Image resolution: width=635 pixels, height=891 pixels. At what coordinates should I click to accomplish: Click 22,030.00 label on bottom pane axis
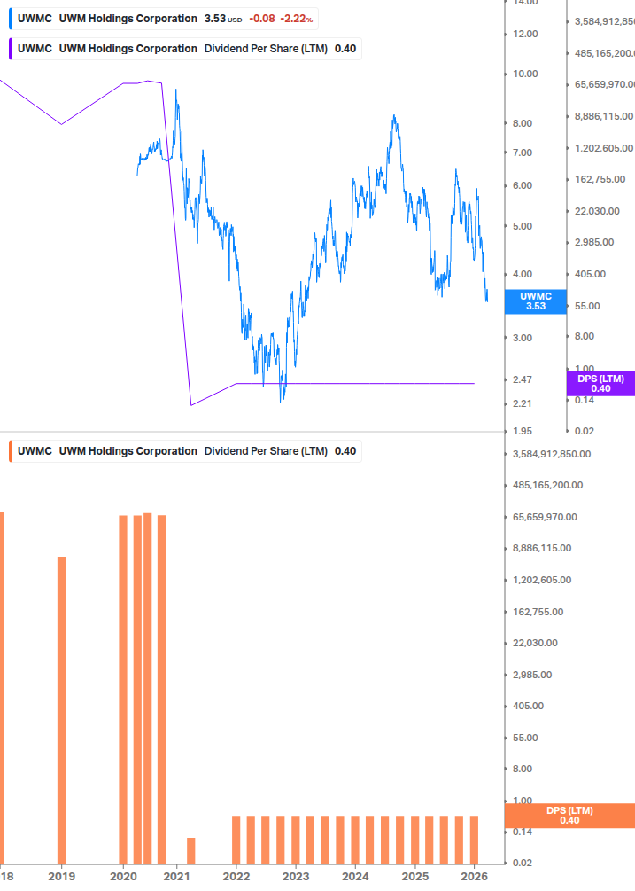point(535,644)
